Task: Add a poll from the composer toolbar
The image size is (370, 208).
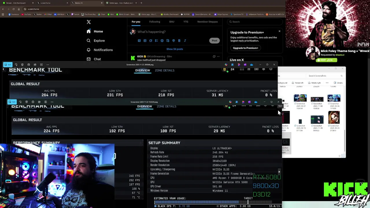Action: click(156, 41)
